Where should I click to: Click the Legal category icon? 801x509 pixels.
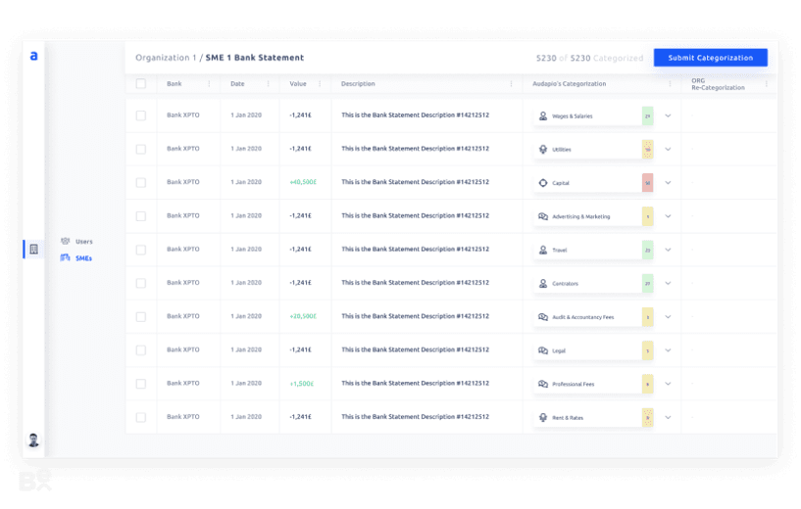tap(543, 350)
